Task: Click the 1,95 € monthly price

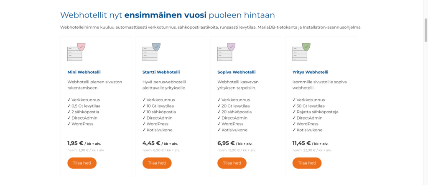Action: pyautogui.click(x=75, y=143)
